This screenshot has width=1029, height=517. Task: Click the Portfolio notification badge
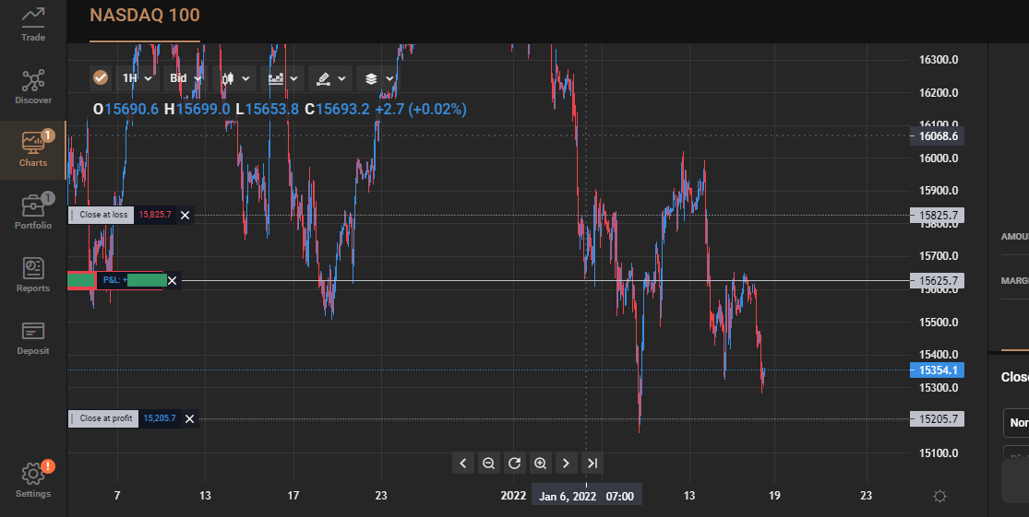(48, 197)
